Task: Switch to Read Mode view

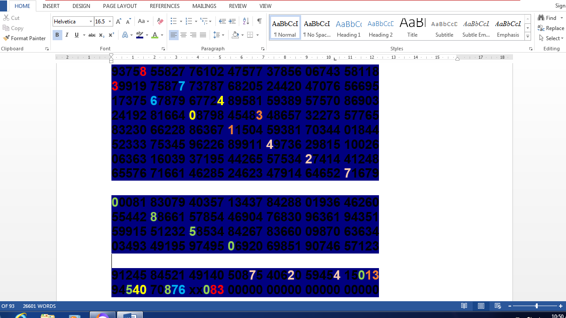Action: pos(464,306)
